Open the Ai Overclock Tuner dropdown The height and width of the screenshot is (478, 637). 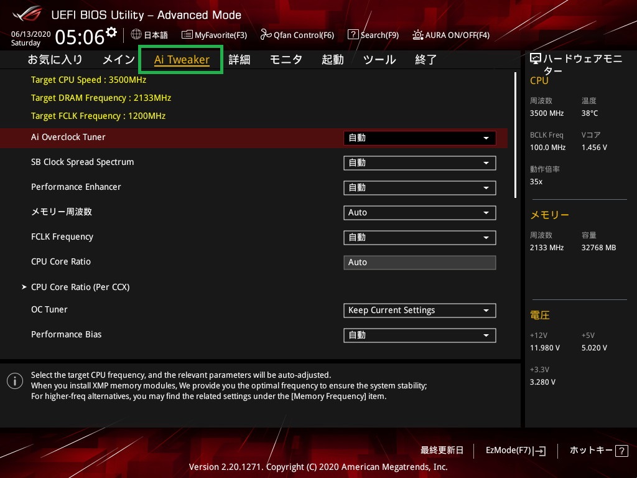pos(420,138)
